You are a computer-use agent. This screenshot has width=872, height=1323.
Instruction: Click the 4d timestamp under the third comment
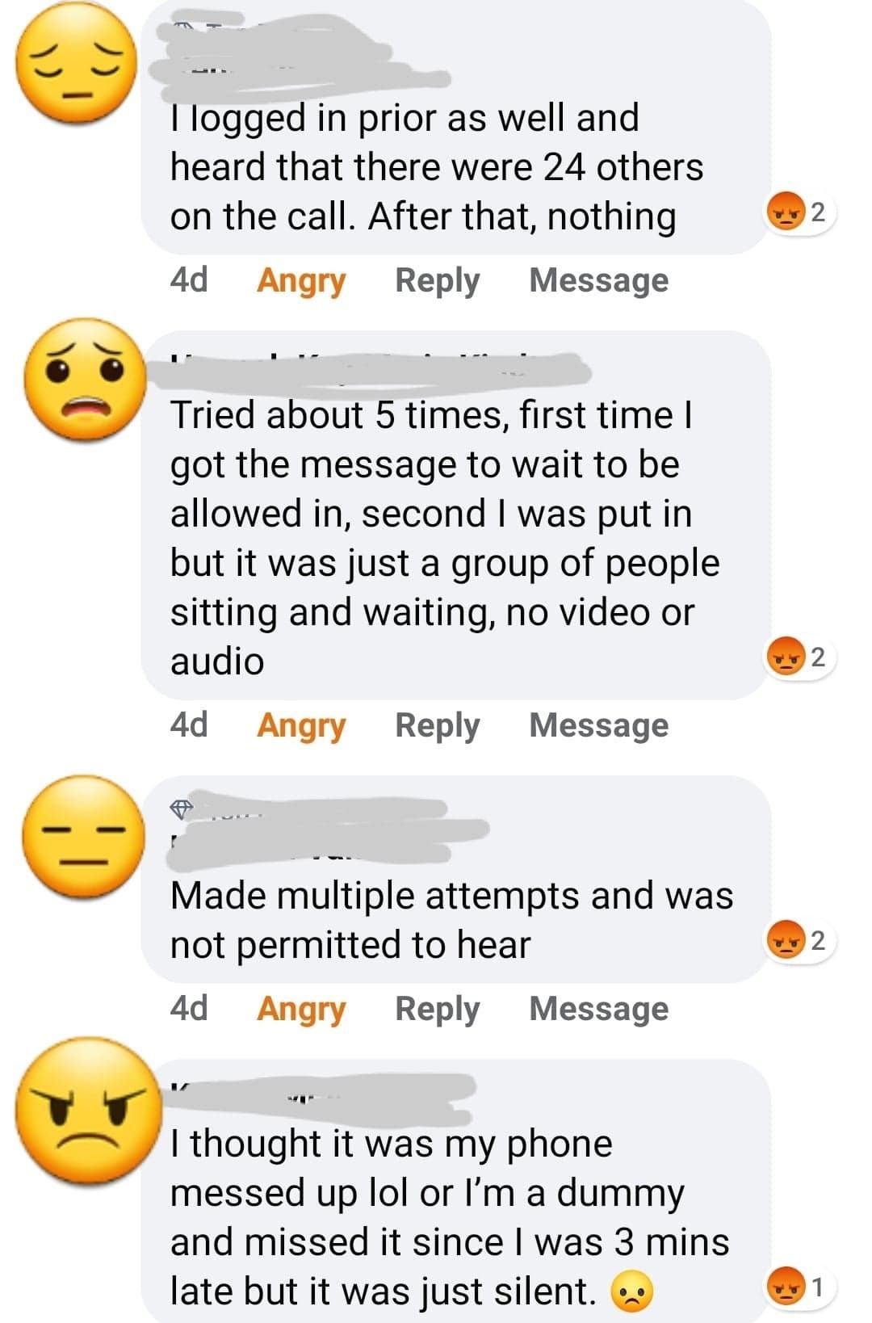[x=189, y=1009]
